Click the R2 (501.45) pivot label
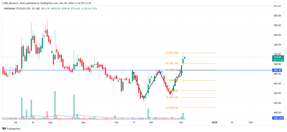This screenshot has width=287, height=132. pyautogui.click(x=171, y=63)
